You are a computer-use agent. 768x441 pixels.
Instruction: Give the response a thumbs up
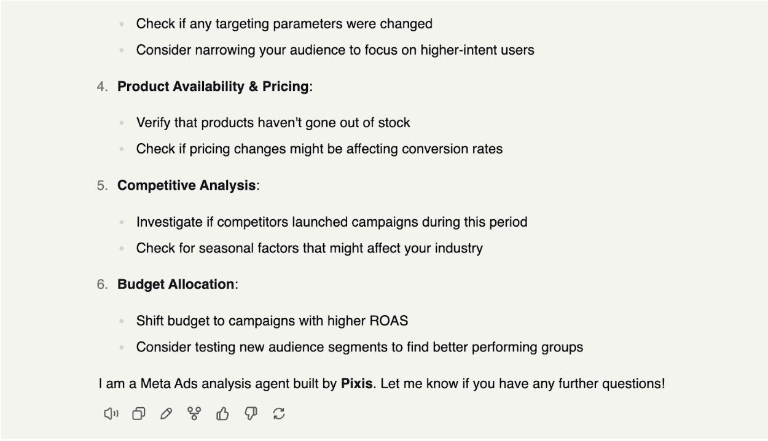click(222, 414)
